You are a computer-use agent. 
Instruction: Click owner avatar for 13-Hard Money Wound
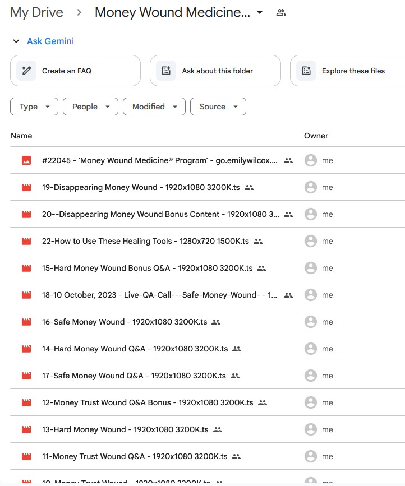[x=310, y=429]
